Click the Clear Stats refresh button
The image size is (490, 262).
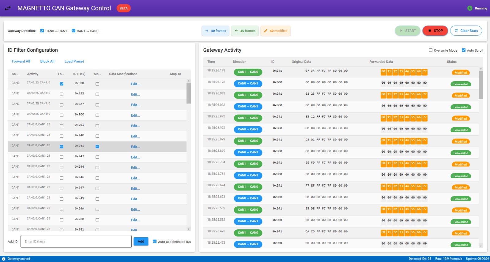click(466, 31)
